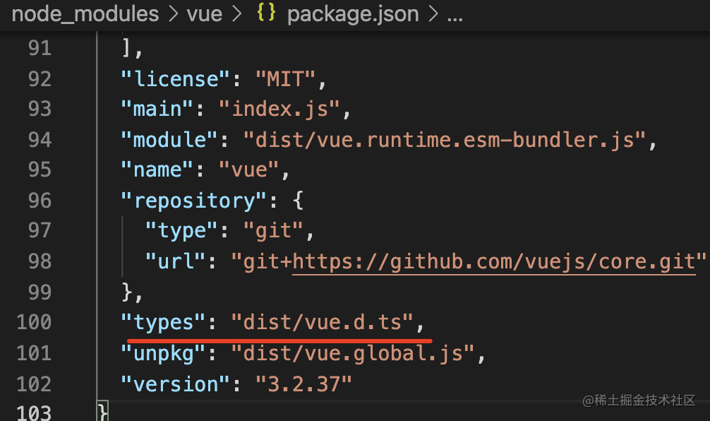Screen dimensions: 710x421
Task: Expand chevron between node_modules and vue
Action: (x=173, y=14)
